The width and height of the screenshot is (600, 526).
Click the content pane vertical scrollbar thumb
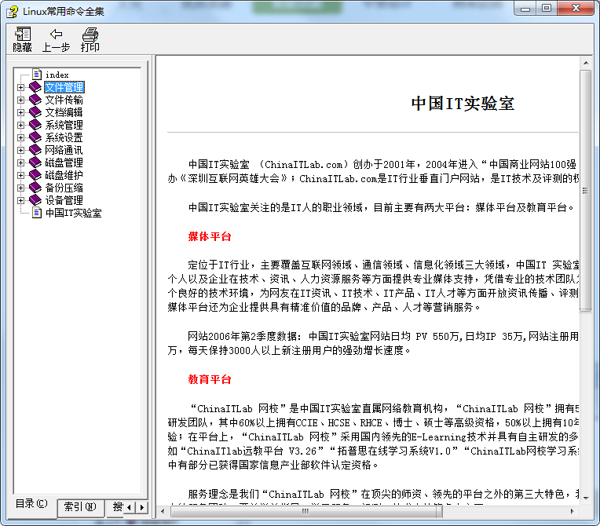pos(585,188)
